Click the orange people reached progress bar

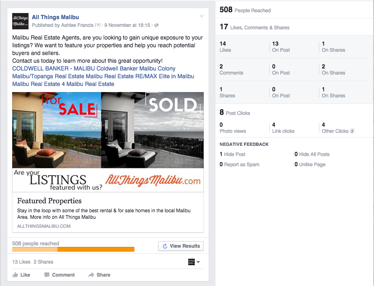click(x=73, y=249)
